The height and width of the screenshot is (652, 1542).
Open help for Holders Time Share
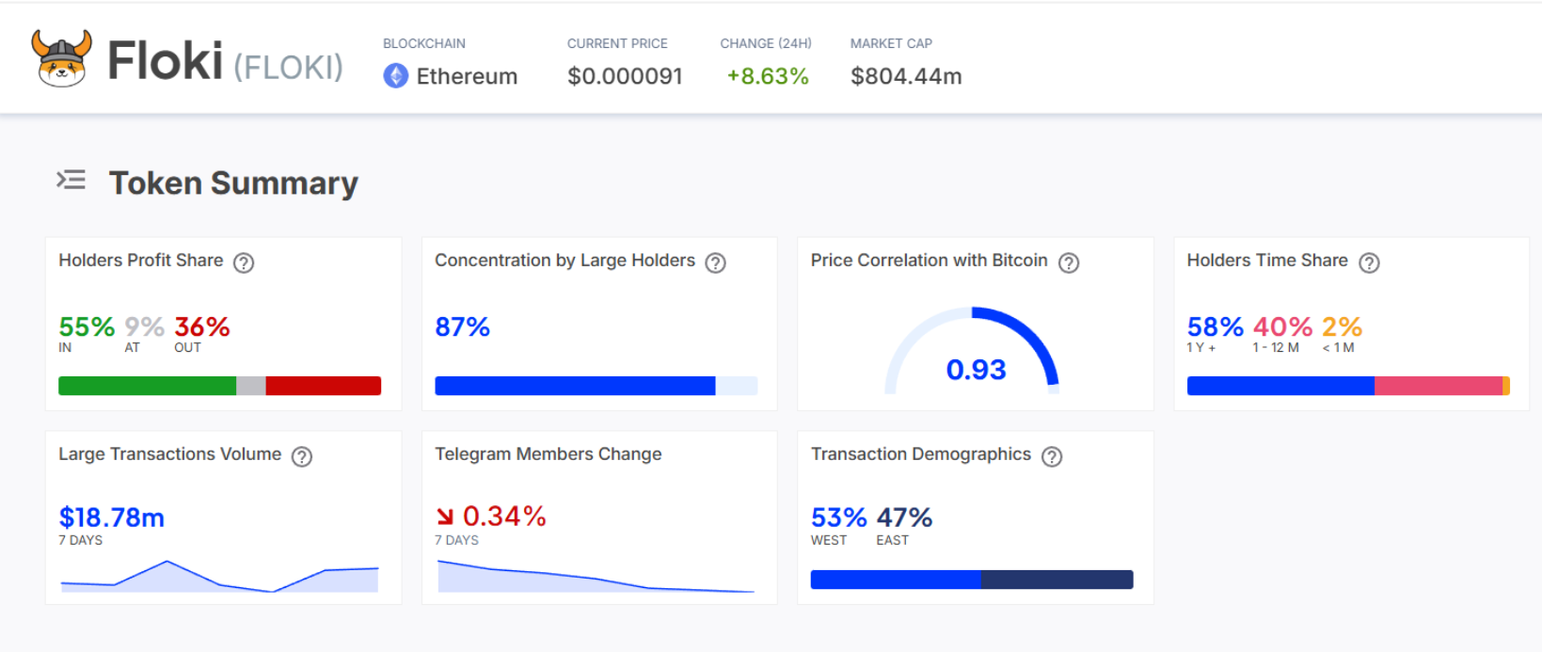click(x=1370, y=262)
